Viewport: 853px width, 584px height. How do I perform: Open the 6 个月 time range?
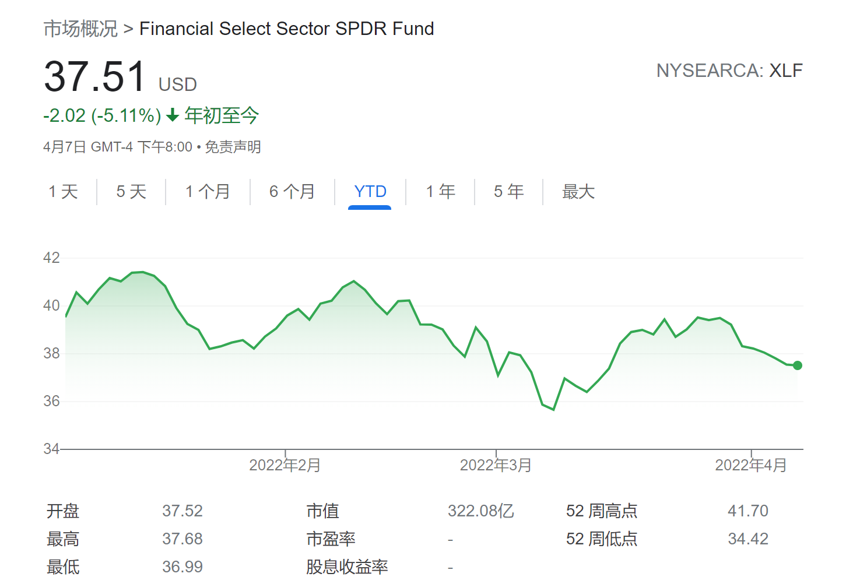click(x=292, y=192)
